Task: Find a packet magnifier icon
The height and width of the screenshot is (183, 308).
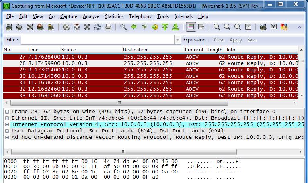Action: 123,27
